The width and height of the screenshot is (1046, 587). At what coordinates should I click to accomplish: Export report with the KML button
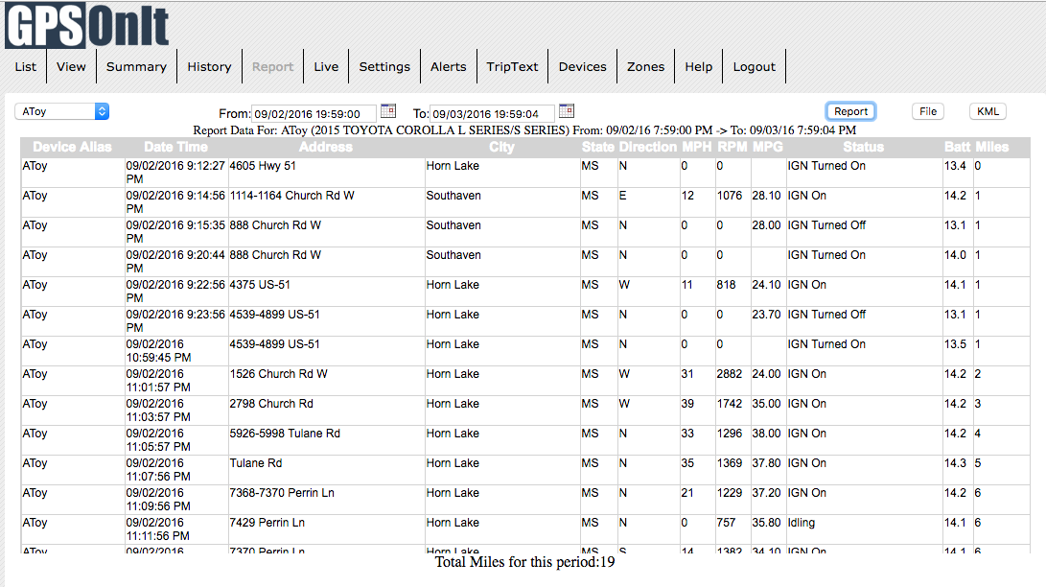pos(988,111)
